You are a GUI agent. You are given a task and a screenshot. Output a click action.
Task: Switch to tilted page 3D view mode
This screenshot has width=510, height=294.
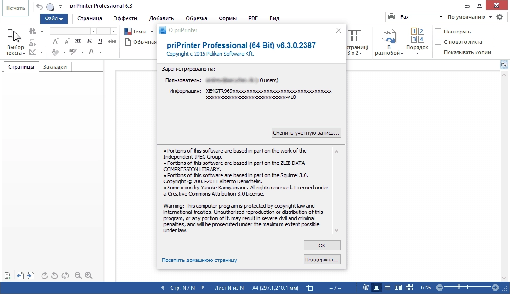(x=365, y=287)
